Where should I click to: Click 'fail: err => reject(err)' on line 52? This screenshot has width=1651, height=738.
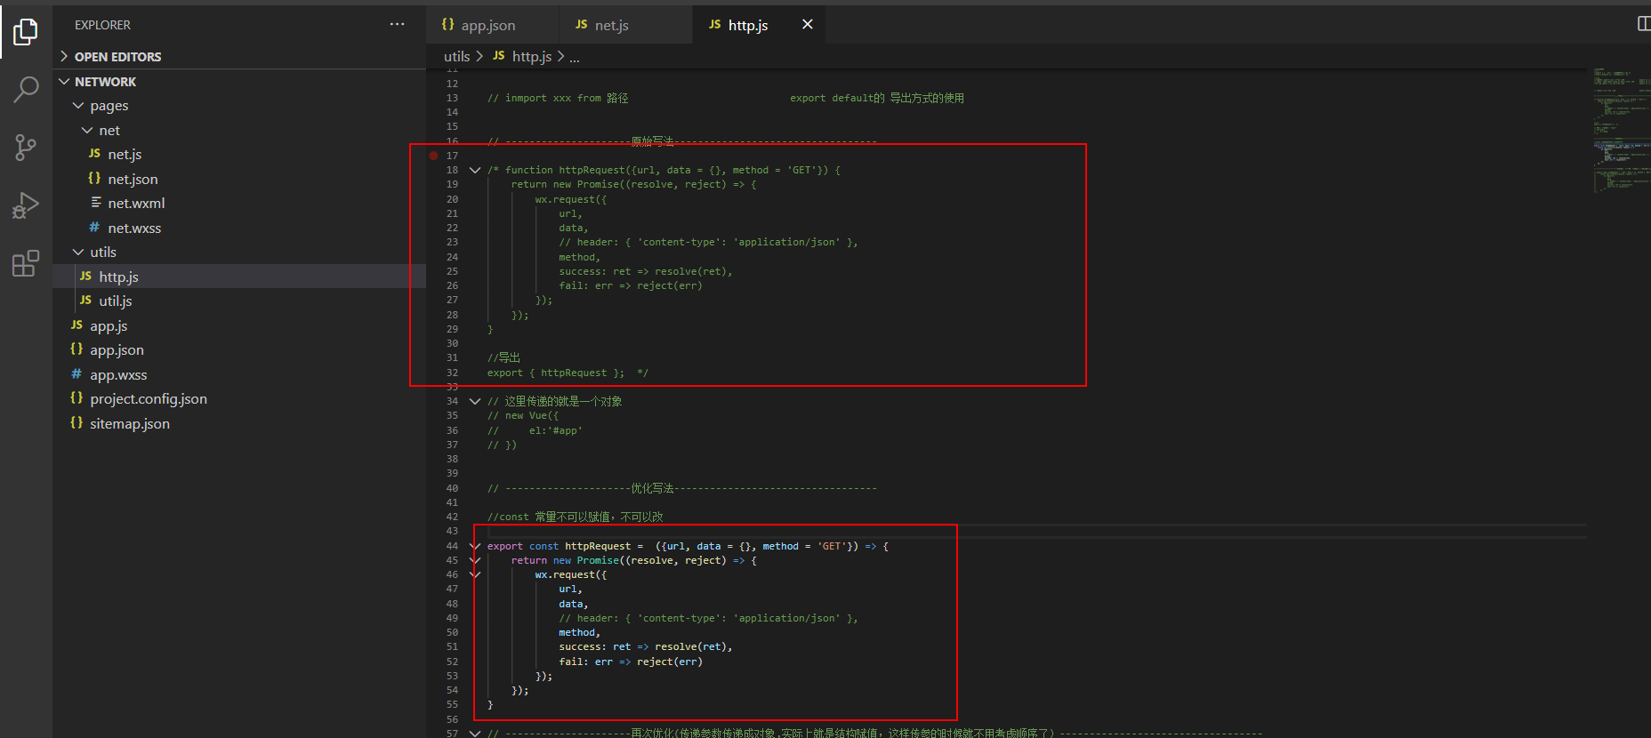click(x=630, y=662)
